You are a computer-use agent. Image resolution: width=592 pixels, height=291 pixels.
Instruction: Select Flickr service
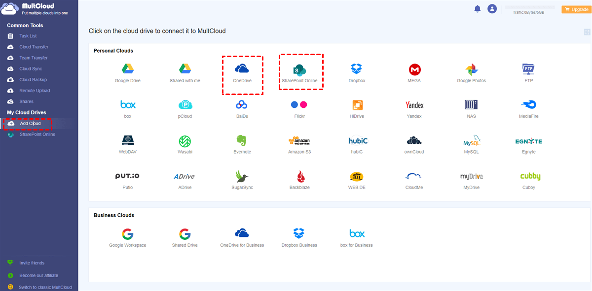click(x=299, y=109)
